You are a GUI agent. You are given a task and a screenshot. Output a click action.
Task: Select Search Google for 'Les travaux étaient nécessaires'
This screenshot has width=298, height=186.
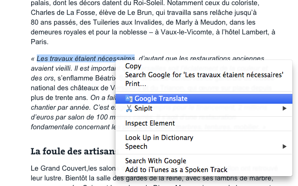click(204, 75)
